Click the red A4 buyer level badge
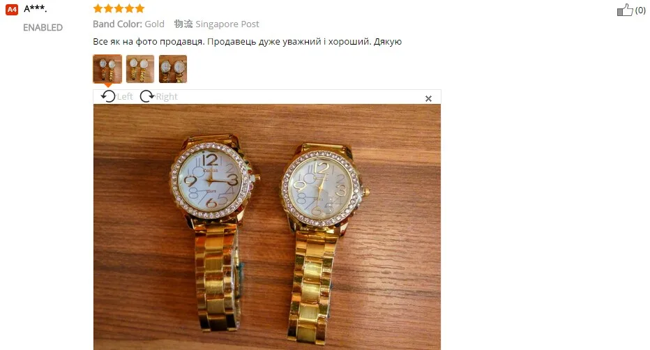The width and height of the screenshot is (650, 350). pos(12,10)
